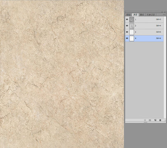Delete current channel trash icon

(160, 120)
